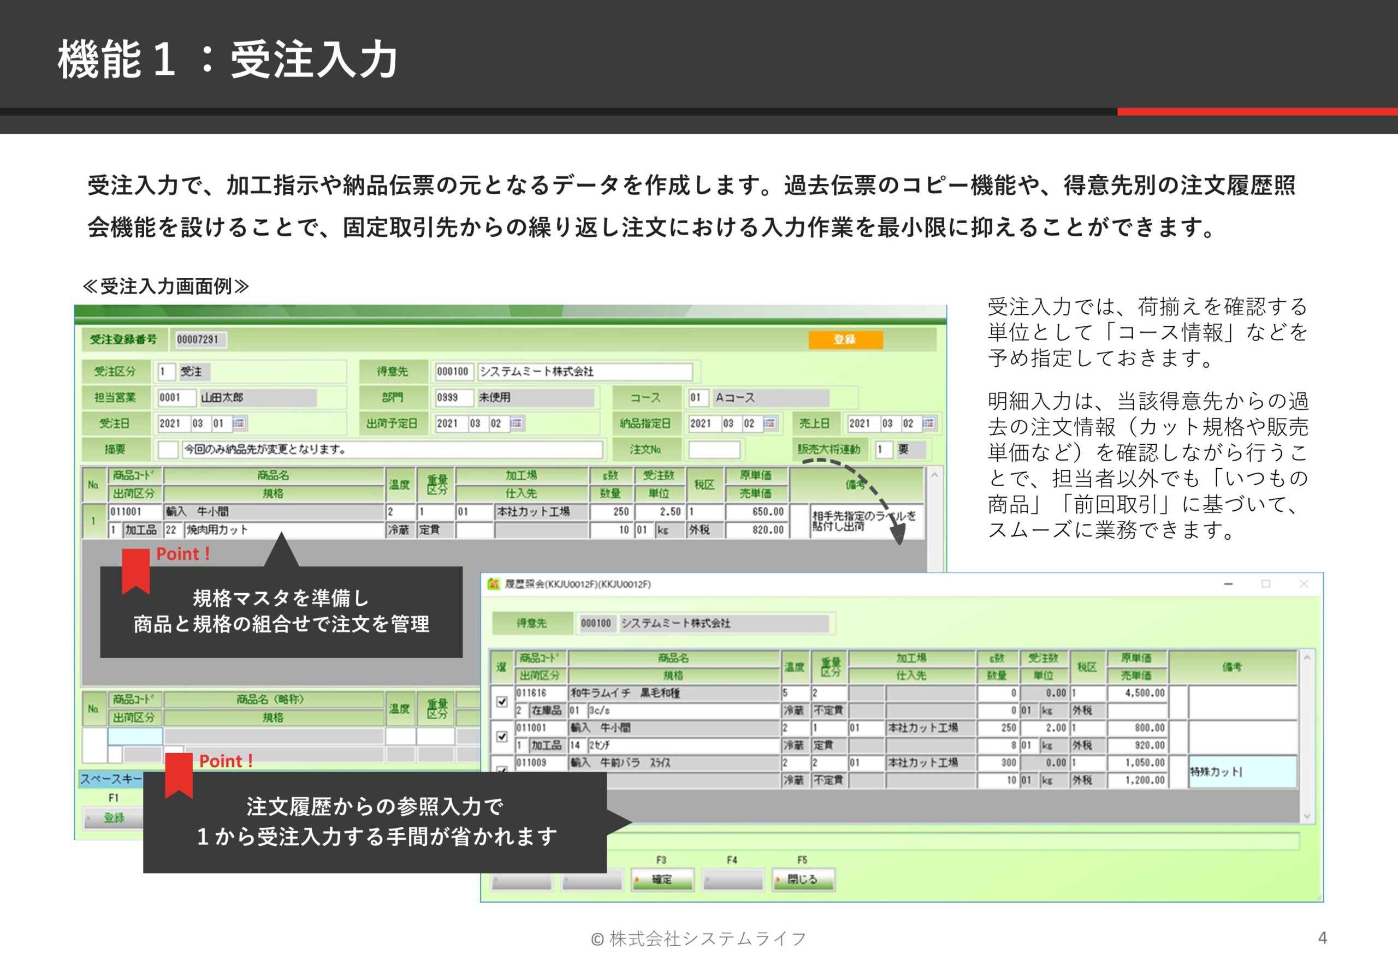Click scroll-up arrow of order detail grid

tap(934, 475)
